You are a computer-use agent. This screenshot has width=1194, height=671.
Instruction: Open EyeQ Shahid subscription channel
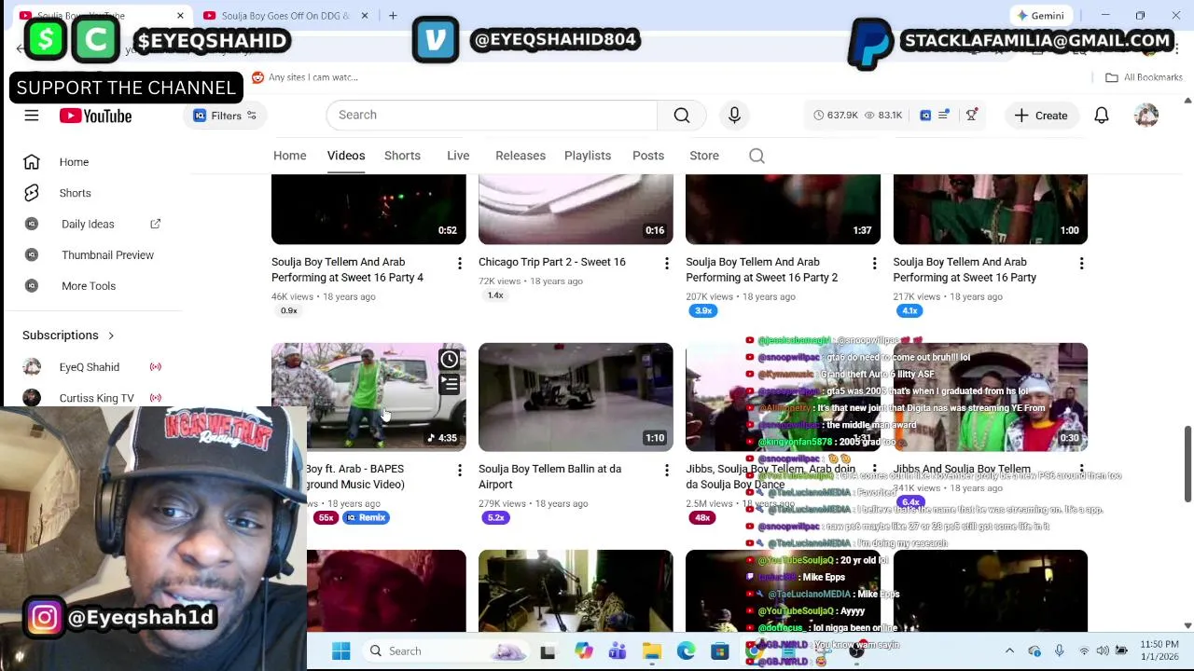point(89,367)
